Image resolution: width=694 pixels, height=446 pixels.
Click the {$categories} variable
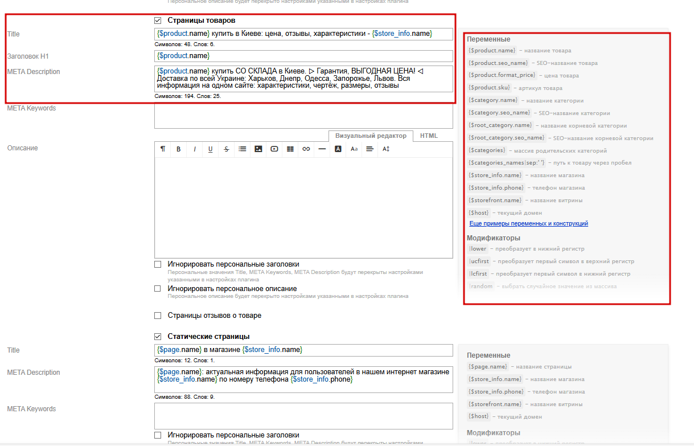tap(487, 150)
